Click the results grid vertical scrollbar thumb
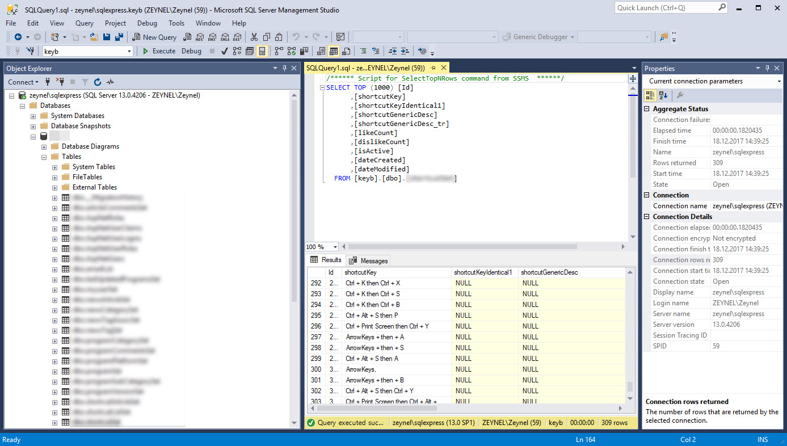787x446 pixels. click(629, 386)
